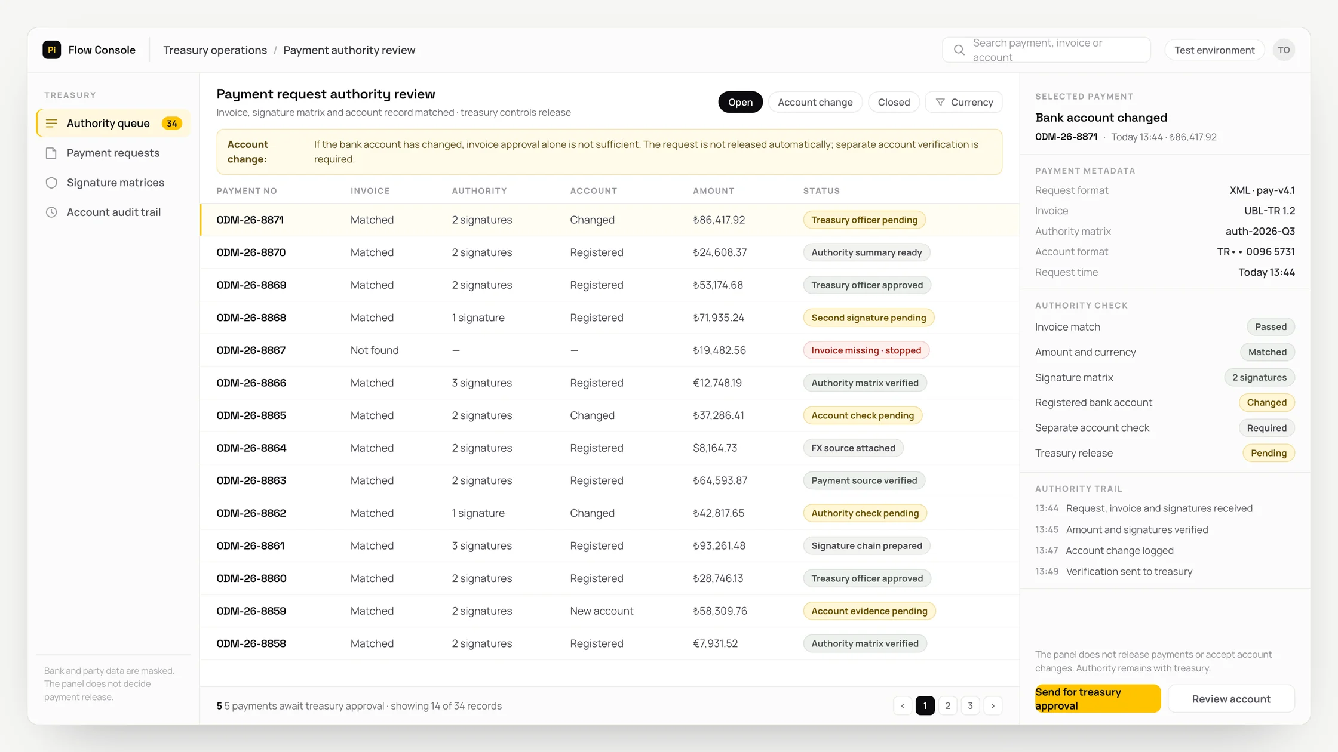Go to previous page arrow
This screenshot has height=752, width=1338.
[903, 705]
